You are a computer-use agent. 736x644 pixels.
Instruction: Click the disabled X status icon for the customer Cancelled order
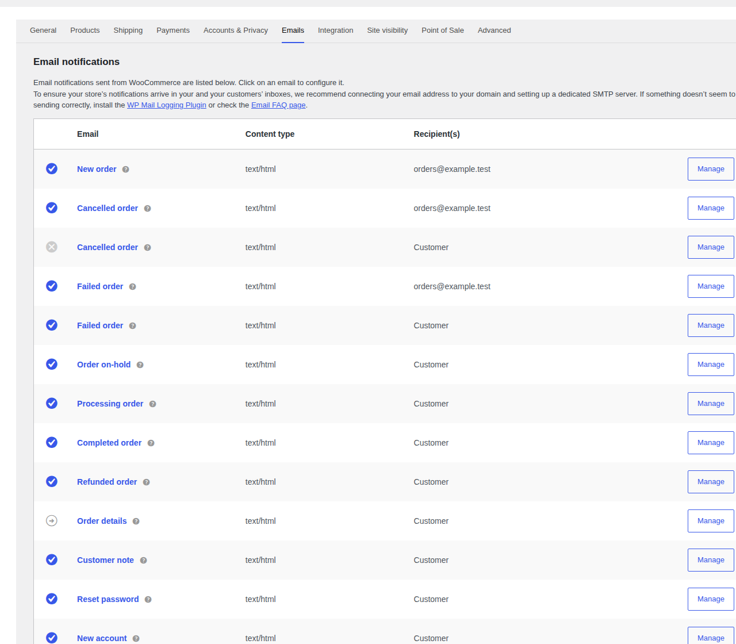52,247
